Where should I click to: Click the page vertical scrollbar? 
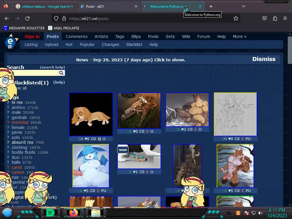[x=290, y=50]
